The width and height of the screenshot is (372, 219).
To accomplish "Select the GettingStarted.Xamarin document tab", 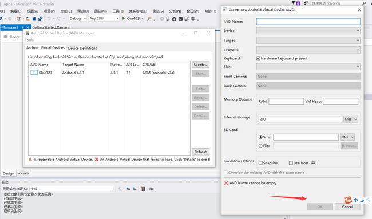I will pos(52,27).
